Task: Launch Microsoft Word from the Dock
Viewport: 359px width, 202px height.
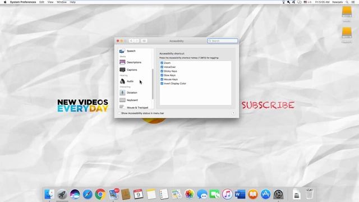Action: tap(240, 194)
